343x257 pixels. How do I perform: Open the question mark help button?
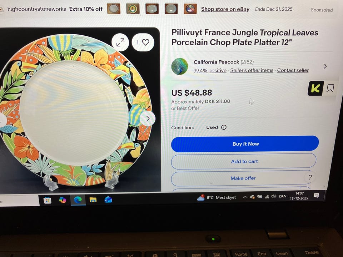310,177
